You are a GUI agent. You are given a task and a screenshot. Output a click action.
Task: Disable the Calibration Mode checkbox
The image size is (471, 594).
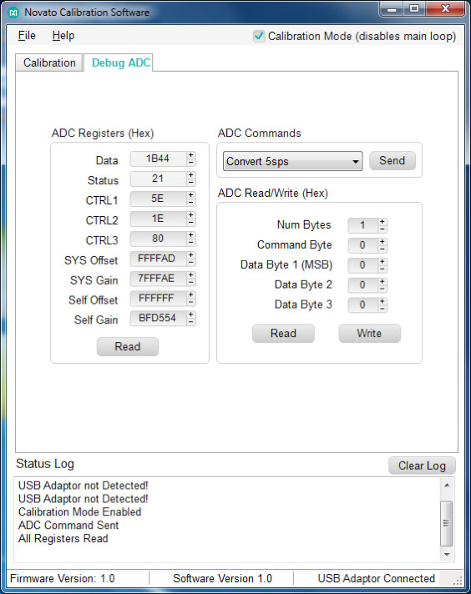tap(259, 36)
